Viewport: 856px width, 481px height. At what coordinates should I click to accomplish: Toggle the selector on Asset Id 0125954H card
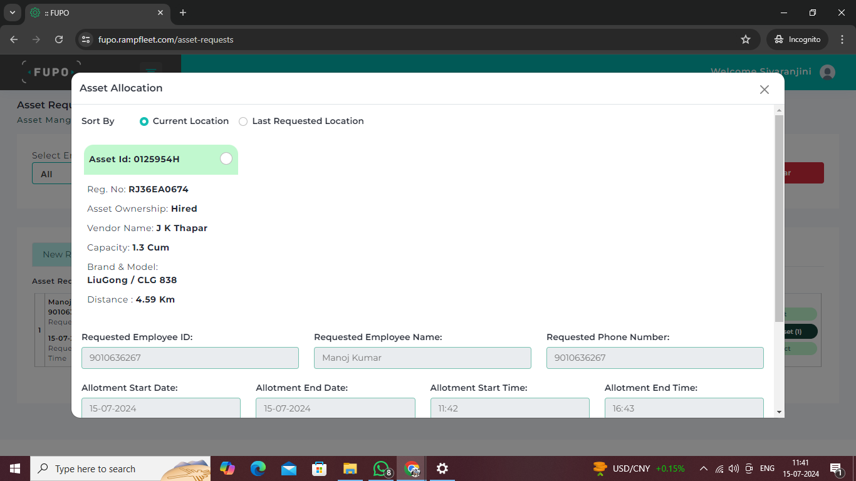(x=226, y=158)
